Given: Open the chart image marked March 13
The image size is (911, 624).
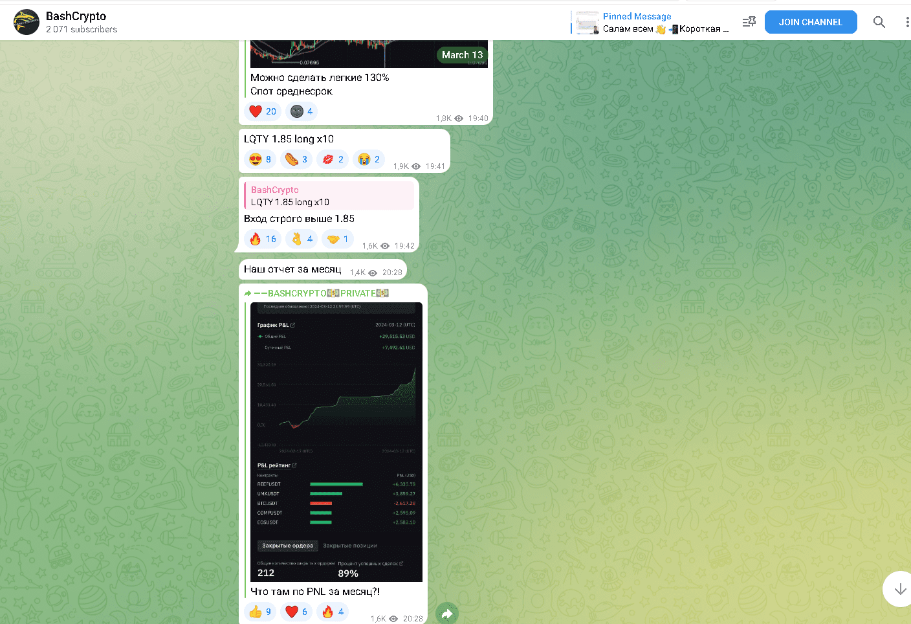Looking at the screenshot, I should pos(369,54).
